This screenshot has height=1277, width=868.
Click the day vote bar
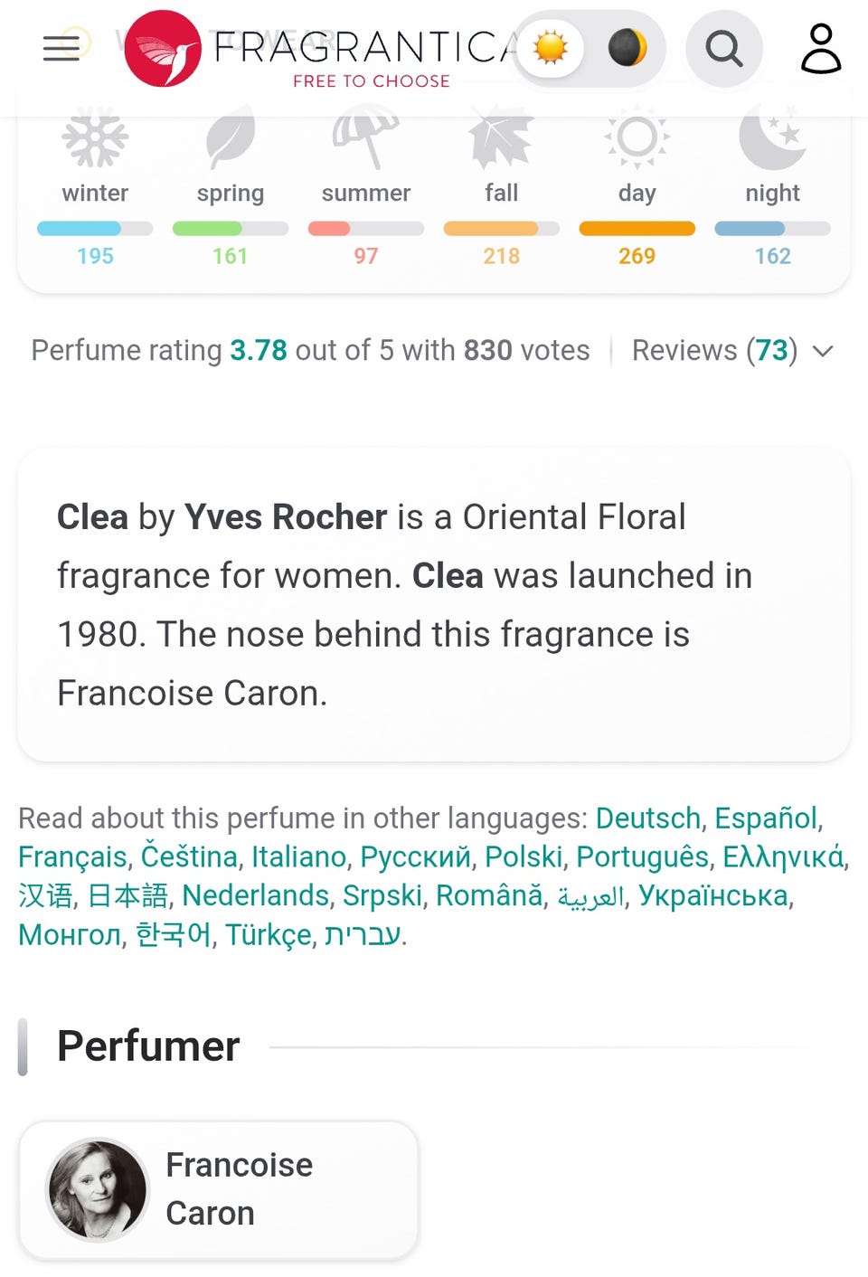pos(637,229)
